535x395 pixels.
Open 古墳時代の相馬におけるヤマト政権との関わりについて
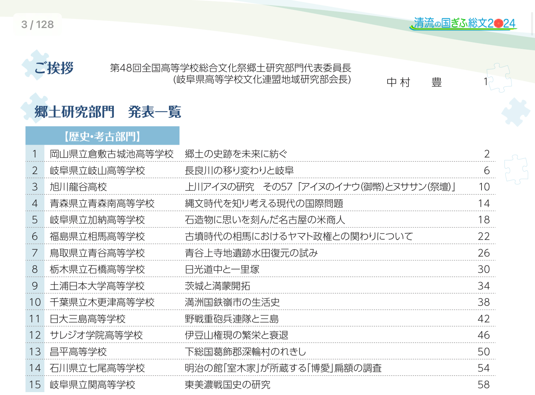pos(299,236)
